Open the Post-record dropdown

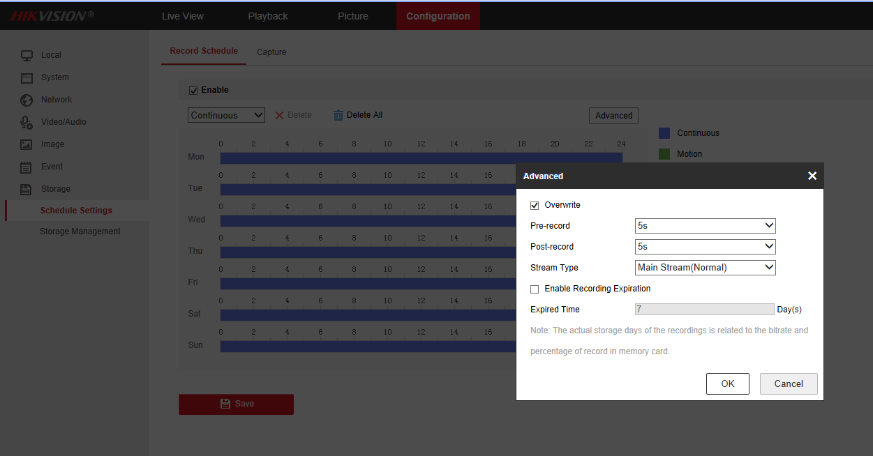705,247
